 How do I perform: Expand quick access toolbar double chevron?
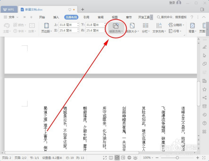pyautogui.click(x=24, y=17)
